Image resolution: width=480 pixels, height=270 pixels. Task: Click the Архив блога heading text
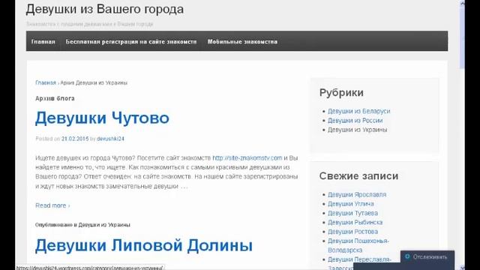55,98
